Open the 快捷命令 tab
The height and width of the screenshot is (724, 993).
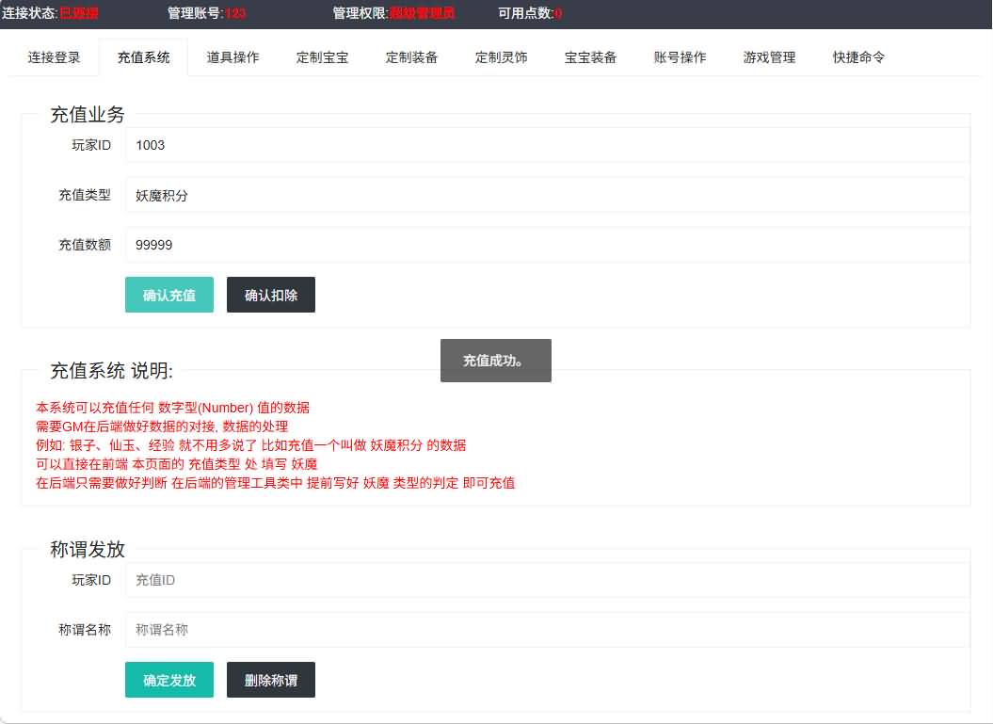click(x=858, y=57)
